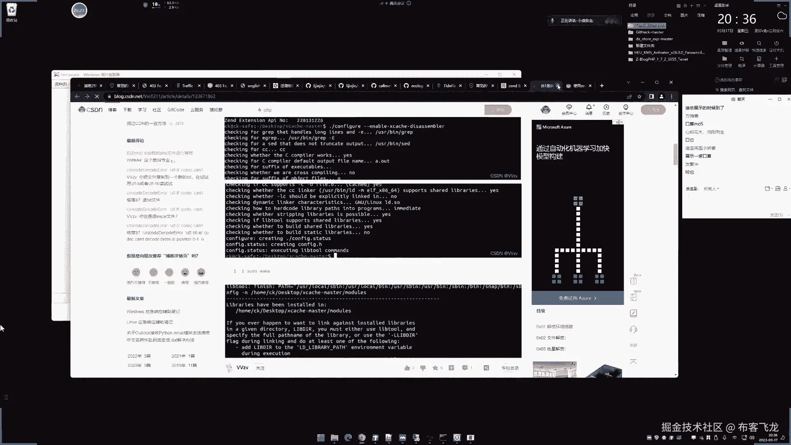The image size is (791, 445).
Task: Select the lowest-rated recommendation face
Action: pos(136,272)
